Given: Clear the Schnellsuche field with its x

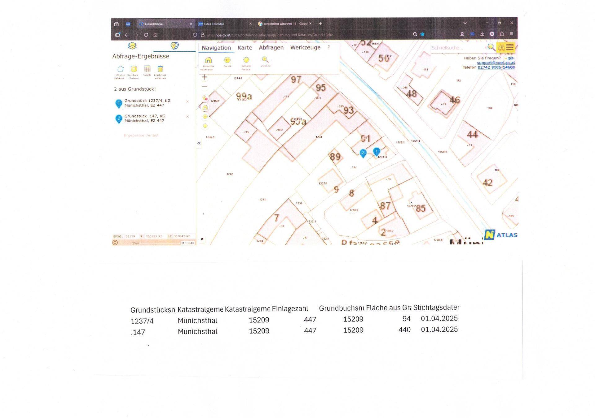Looking at the screenshot, I should click(x=485, y=48).
